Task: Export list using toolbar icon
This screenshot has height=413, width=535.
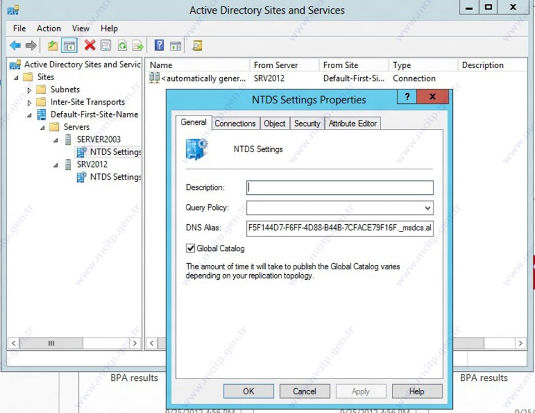Action: click(138, 46)
